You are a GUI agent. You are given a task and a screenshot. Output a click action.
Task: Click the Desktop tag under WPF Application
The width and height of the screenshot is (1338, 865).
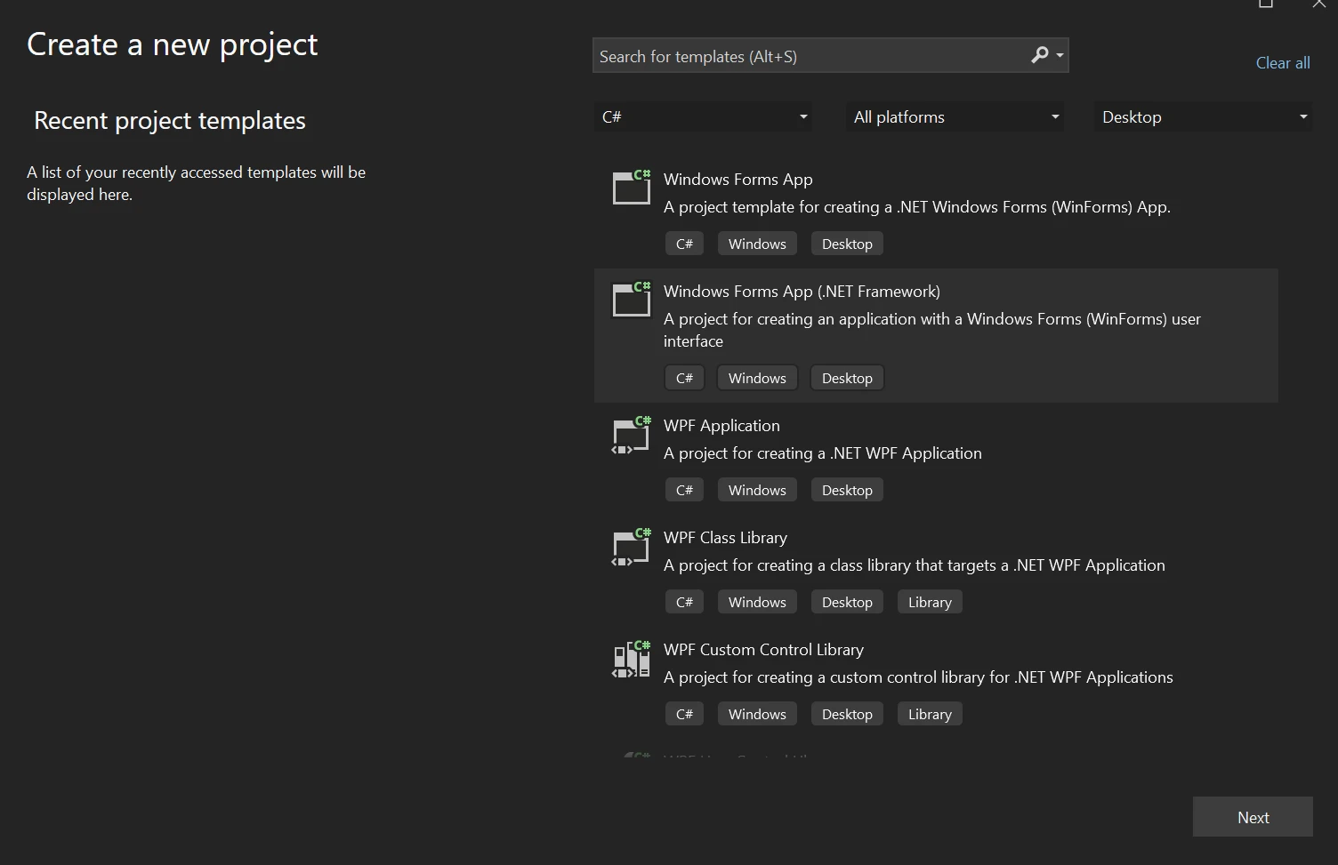847,490
